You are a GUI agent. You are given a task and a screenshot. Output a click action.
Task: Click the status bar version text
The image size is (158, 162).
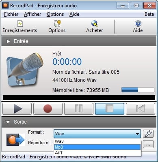point(64,157)
